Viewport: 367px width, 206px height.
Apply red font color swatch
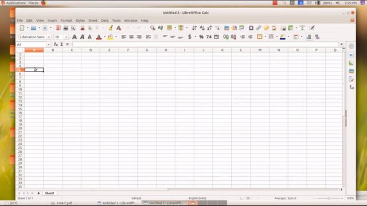tap(99, 37)
